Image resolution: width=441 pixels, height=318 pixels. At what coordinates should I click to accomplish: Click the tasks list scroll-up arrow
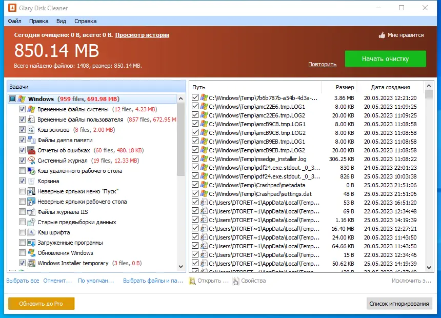point(181,99)
